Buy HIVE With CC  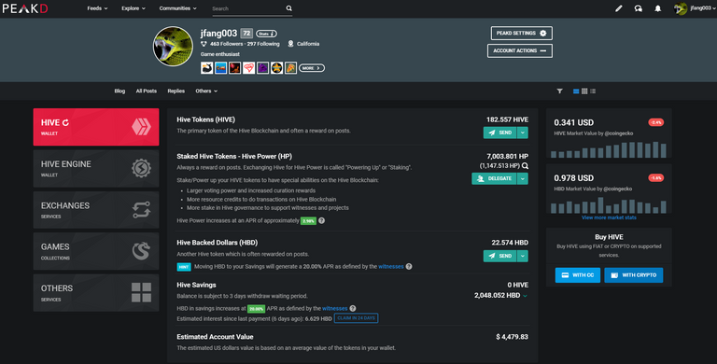[x=578, y=275]
